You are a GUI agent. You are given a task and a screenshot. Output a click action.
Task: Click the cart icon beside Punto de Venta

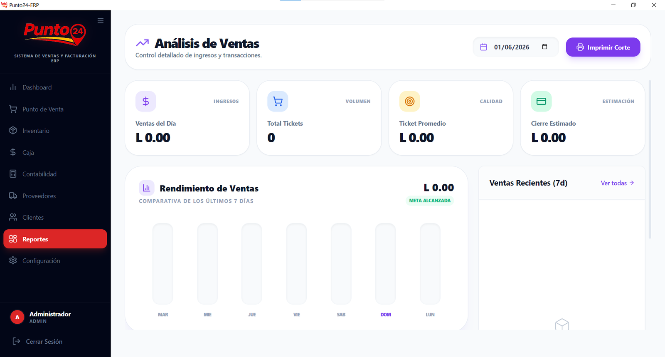[x=13, y=109]
